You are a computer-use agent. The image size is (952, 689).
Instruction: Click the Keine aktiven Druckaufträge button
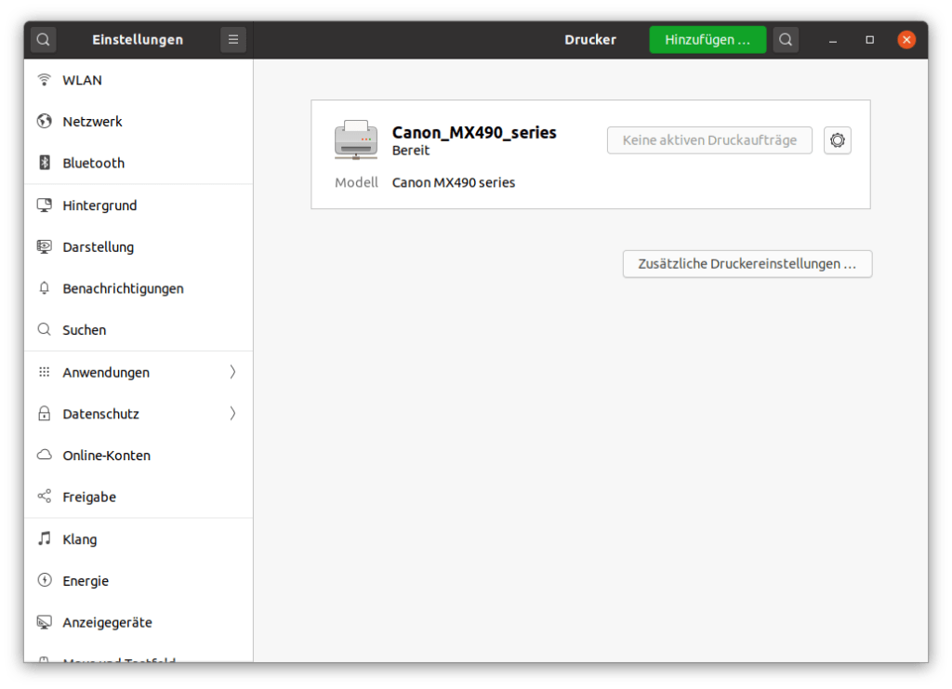click(x=709, y=140)
